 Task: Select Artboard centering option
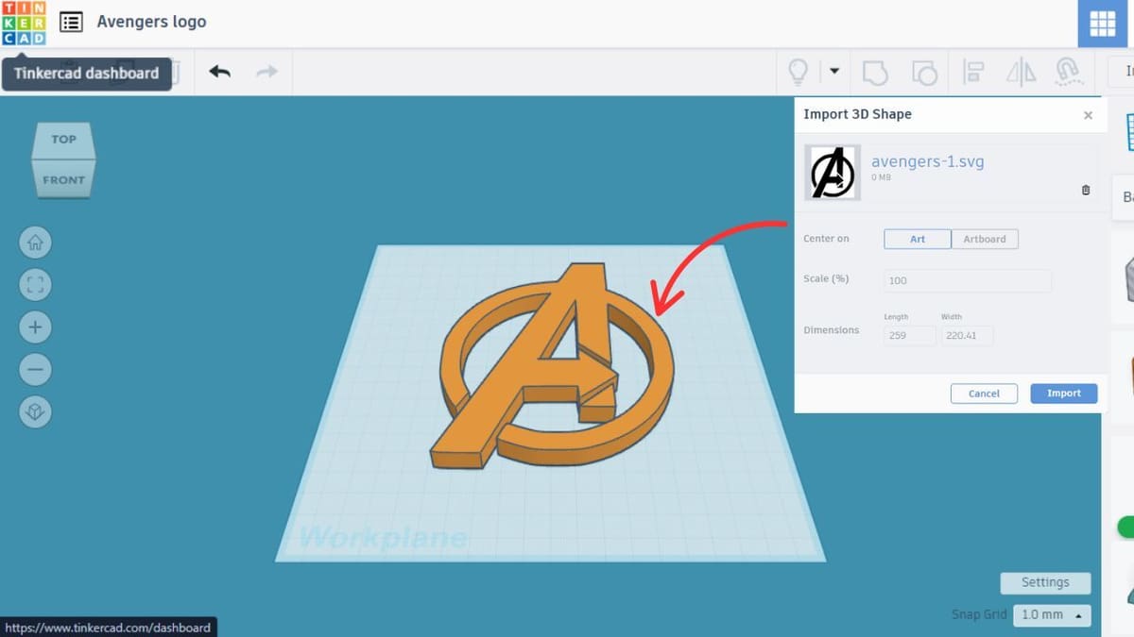click(x=985, y=239)
